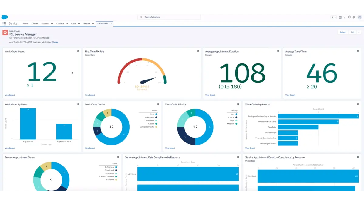Click the Jon Snow compliance bar
This screenshot has width=364, height=205.
188,174
